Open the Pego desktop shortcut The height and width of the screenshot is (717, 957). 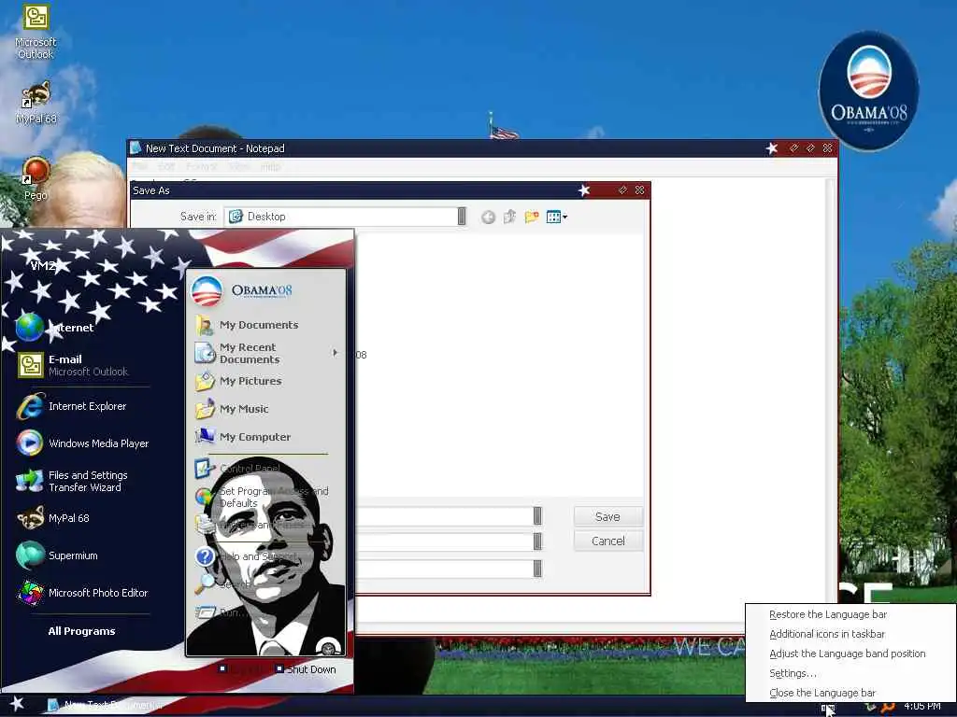click(36, 178)
